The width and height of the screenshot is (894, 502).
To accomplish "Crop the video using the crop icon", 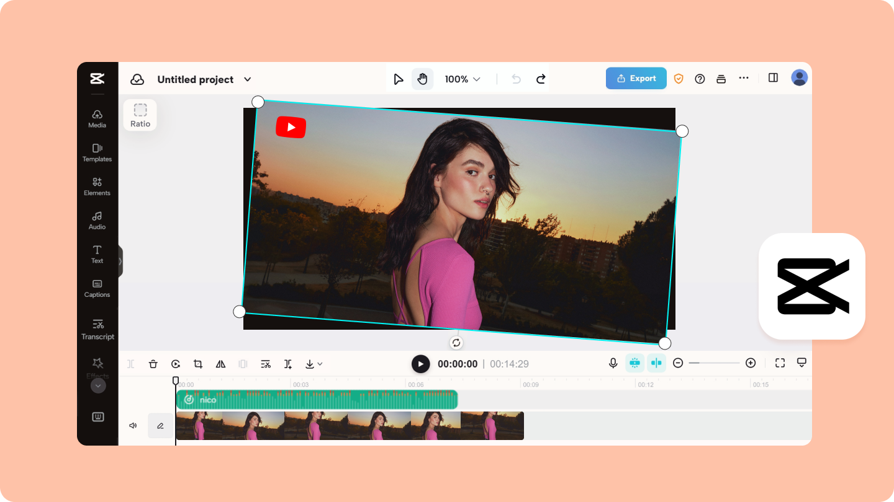I will 197,364.
